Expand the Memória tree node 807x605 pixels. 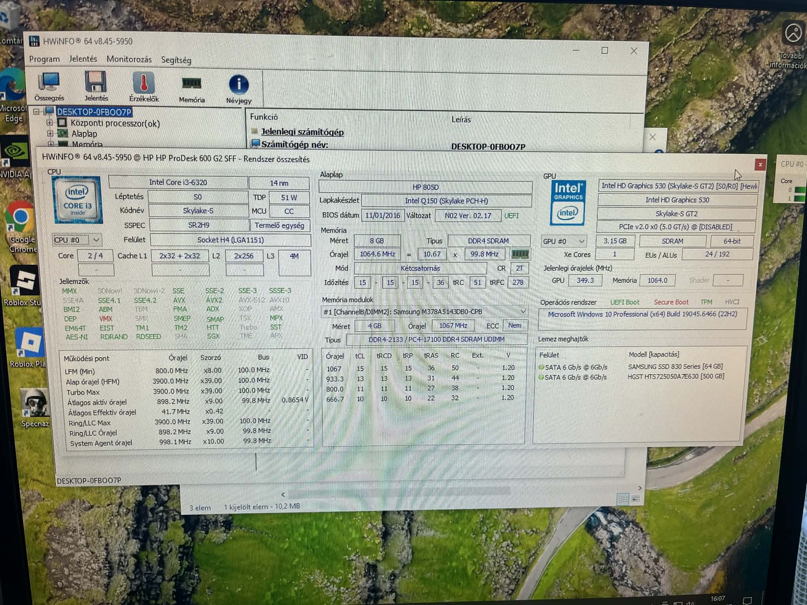[x=51, y=144]
